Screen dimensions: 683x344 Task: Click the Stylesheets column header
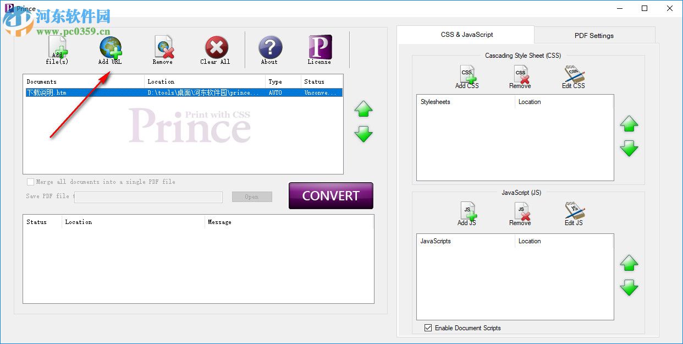tap(466, 102)
